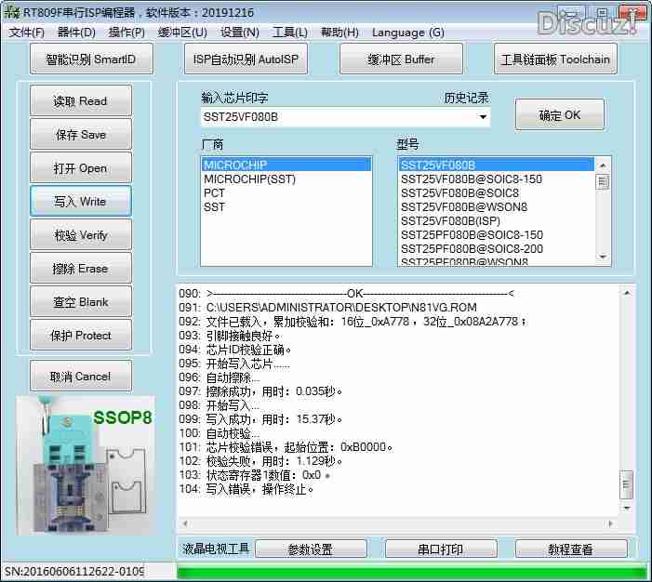Open the 帮助(H) menu
This screenshot has width=652, height=582.
tap(339, 33)
